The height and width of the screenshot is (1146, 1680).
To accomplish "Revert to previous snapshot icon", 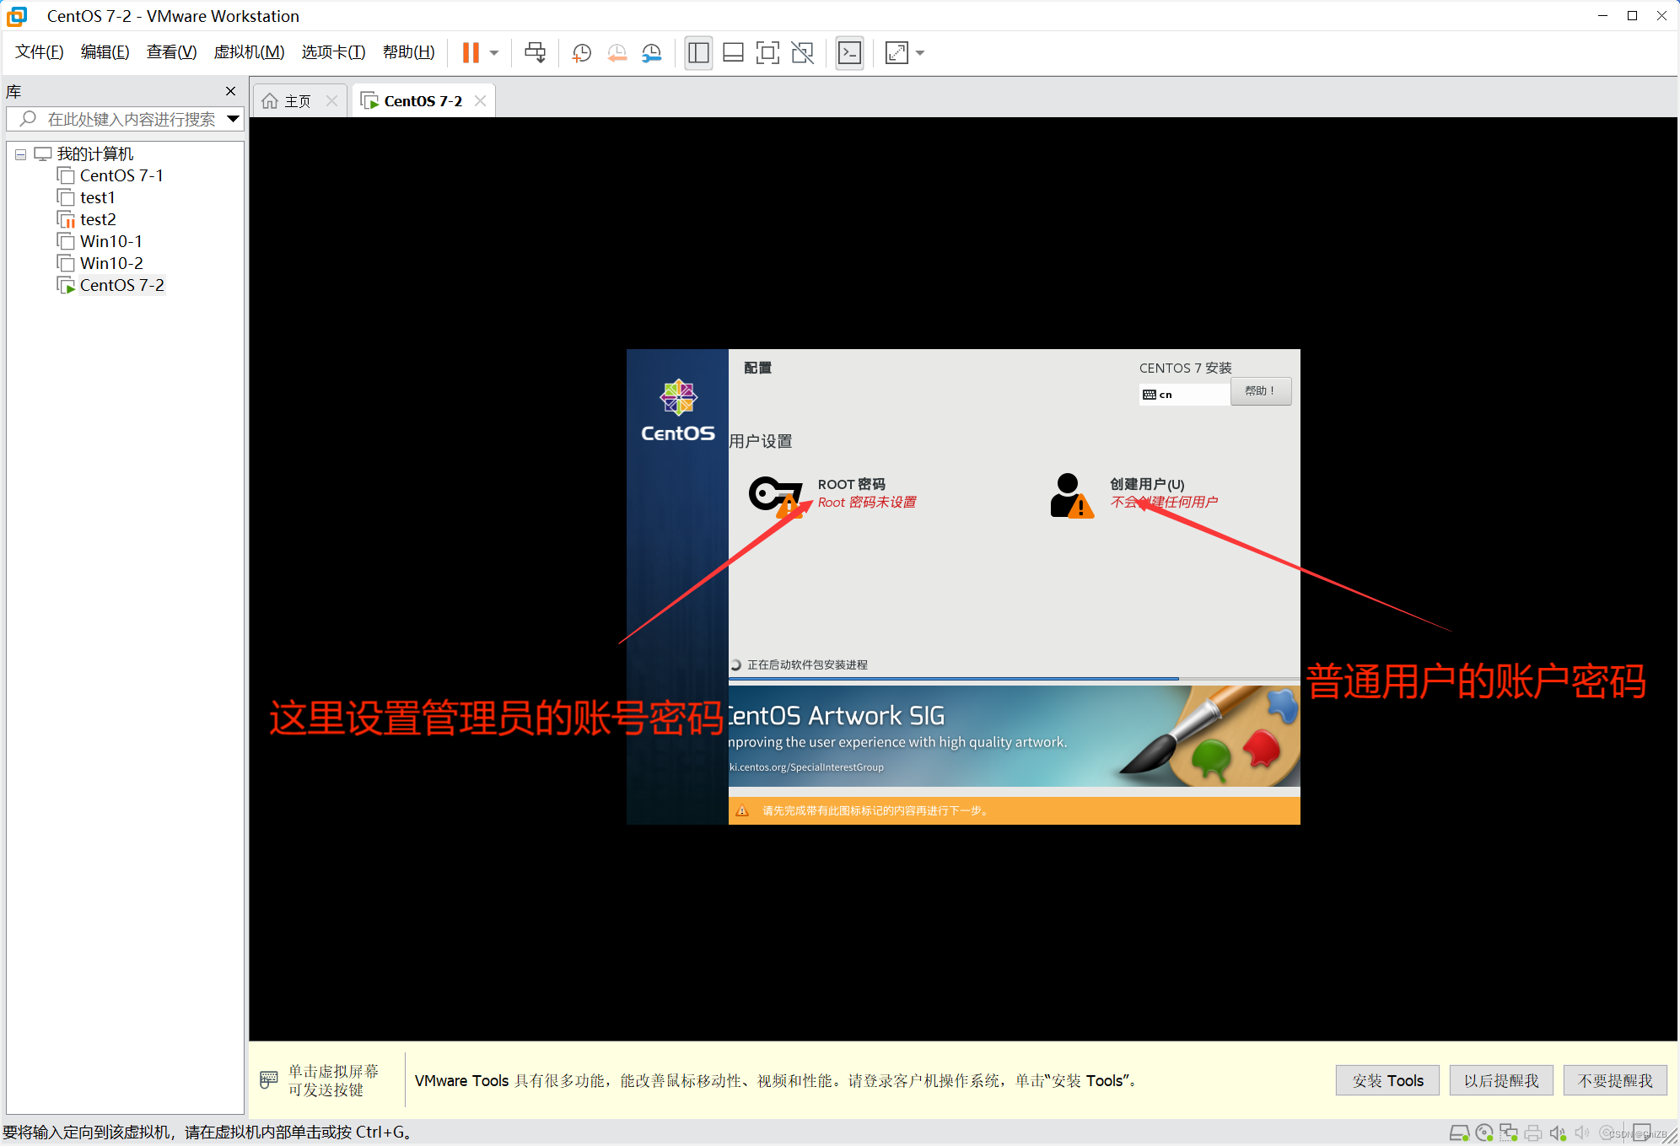I will 617,53.
